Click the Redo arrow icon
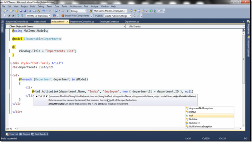The image size is (252, 142). click(50, 11)
